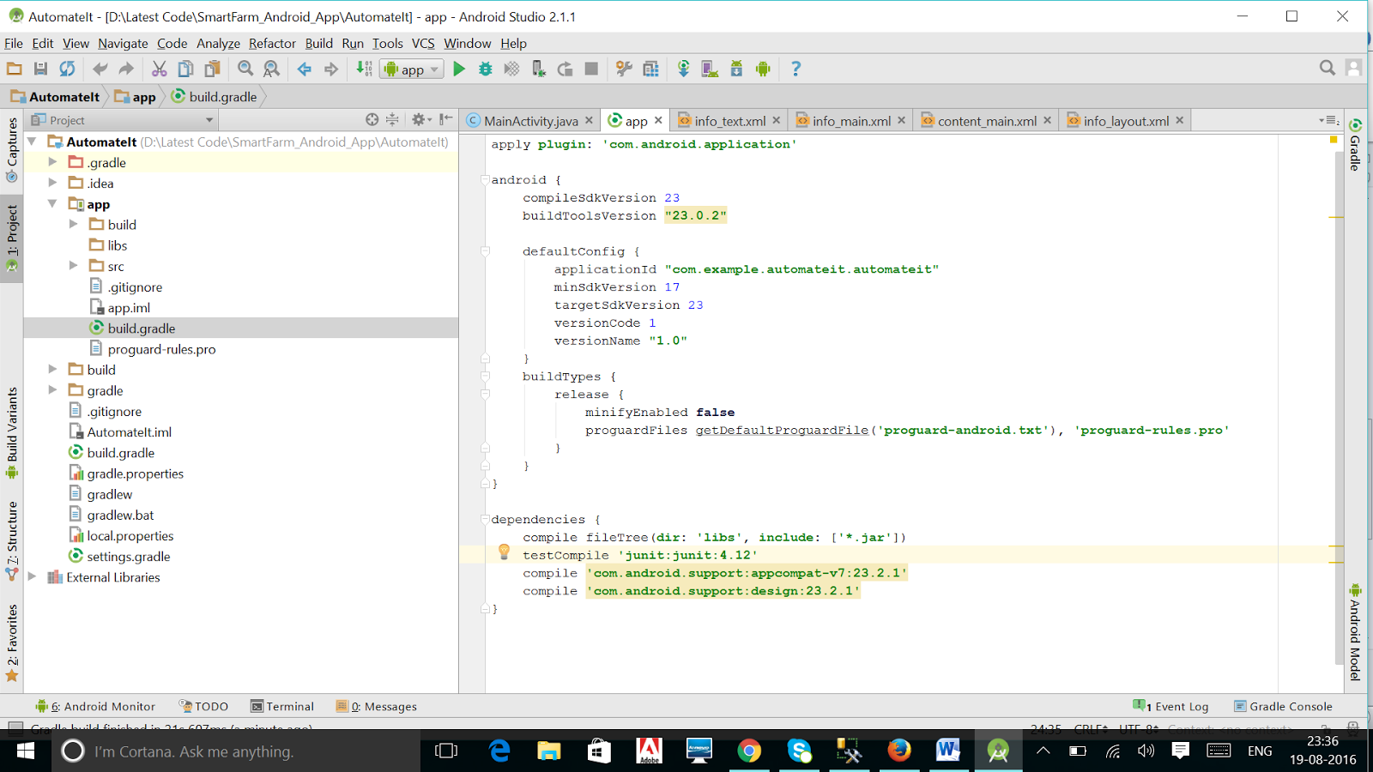Click the Stop square toolbar icon
This screenshot has width=1373, height=772.
click(591, 69)
